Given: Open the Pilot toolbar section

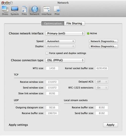Looking at the screenshot, I should tap(57, 11).
